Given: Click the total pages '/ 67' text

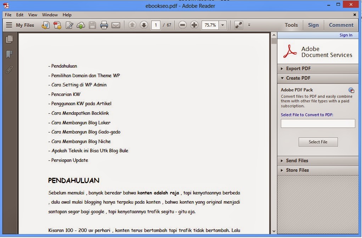Looking at the screenshot, I should point(167,25).
